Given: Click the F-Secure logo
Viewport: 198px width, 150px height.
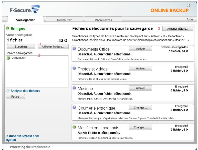Looking at the screenshot, I should point(25,9).
